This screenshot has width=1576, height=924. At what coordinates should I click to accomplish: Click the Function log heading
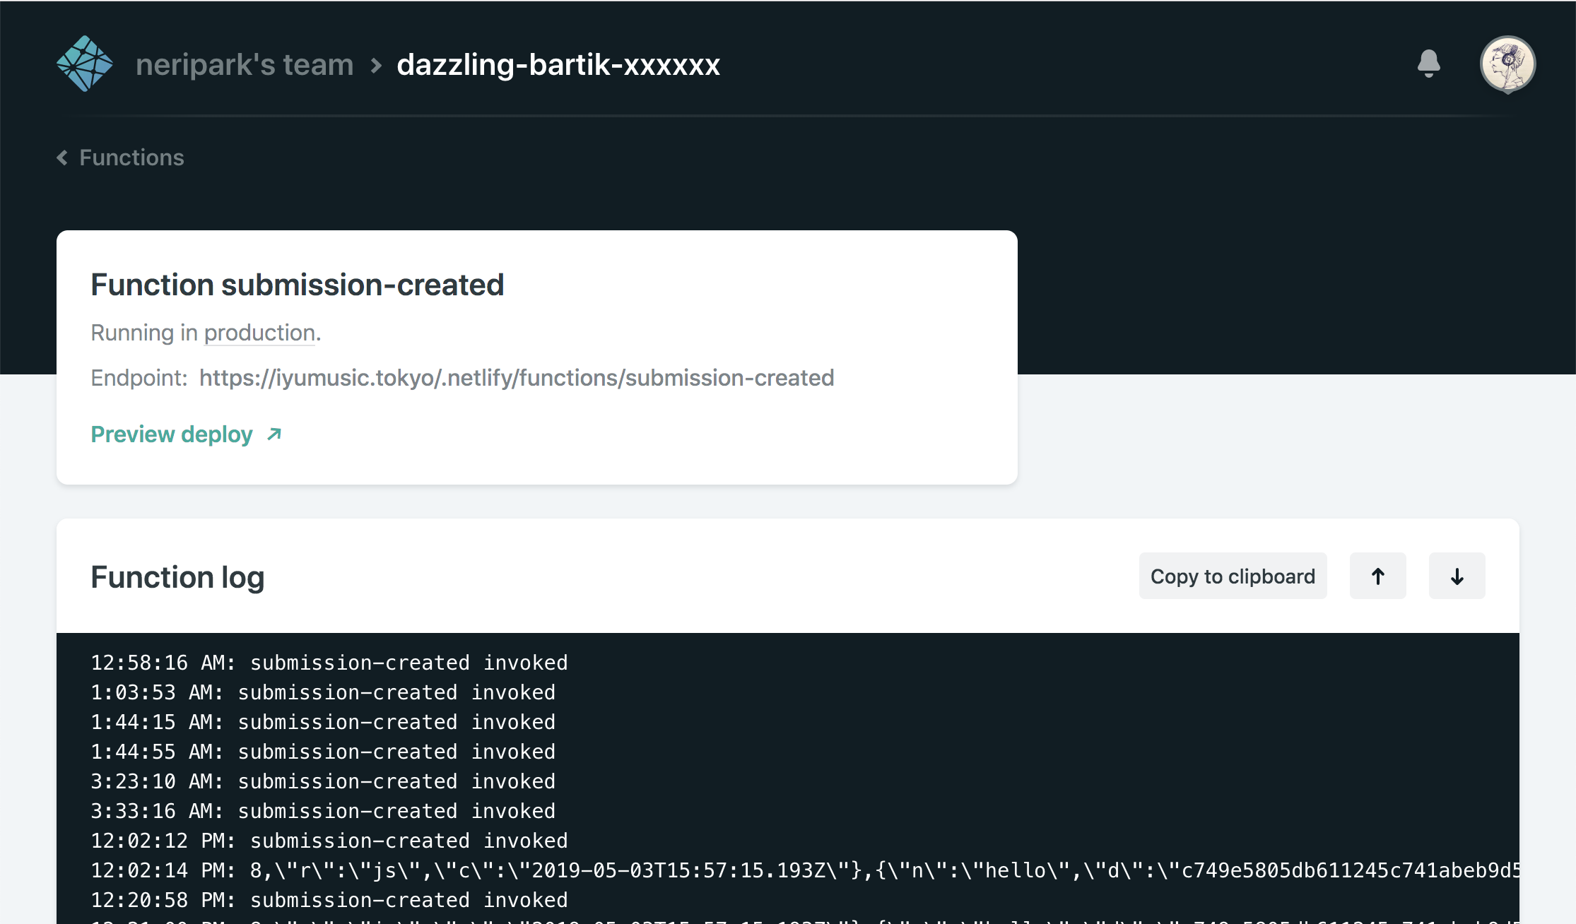[x=177, y=577]
